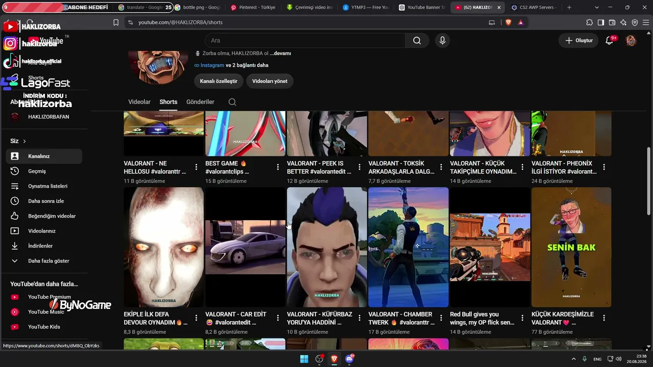The height and width of the screenshot is (367, 653).
Task: Select the Shorts channel tab
Action: (168, 102)
